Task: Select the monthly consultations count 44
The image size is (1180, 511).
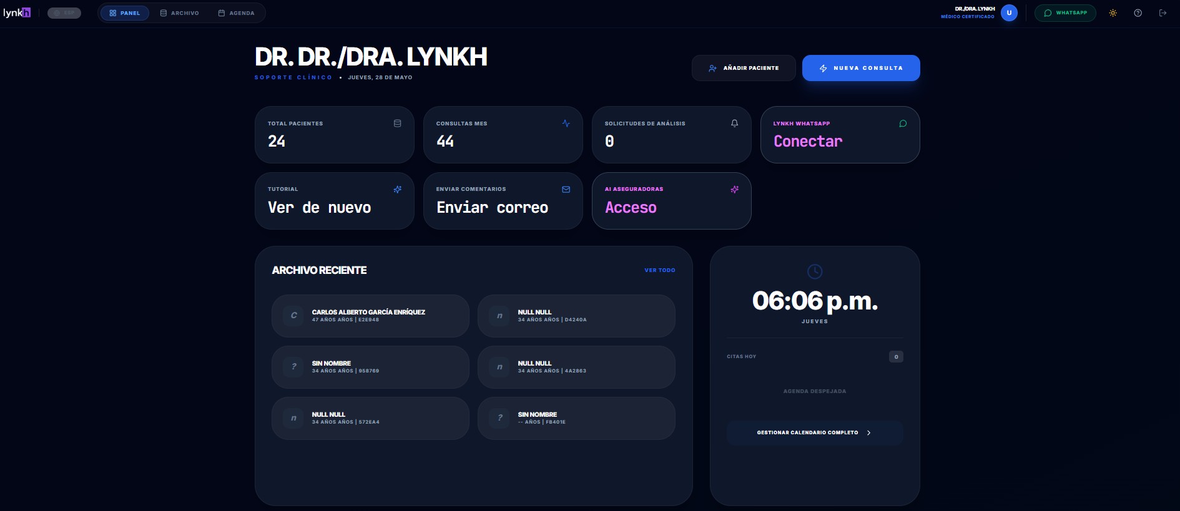Action: (x=445, y=142)
